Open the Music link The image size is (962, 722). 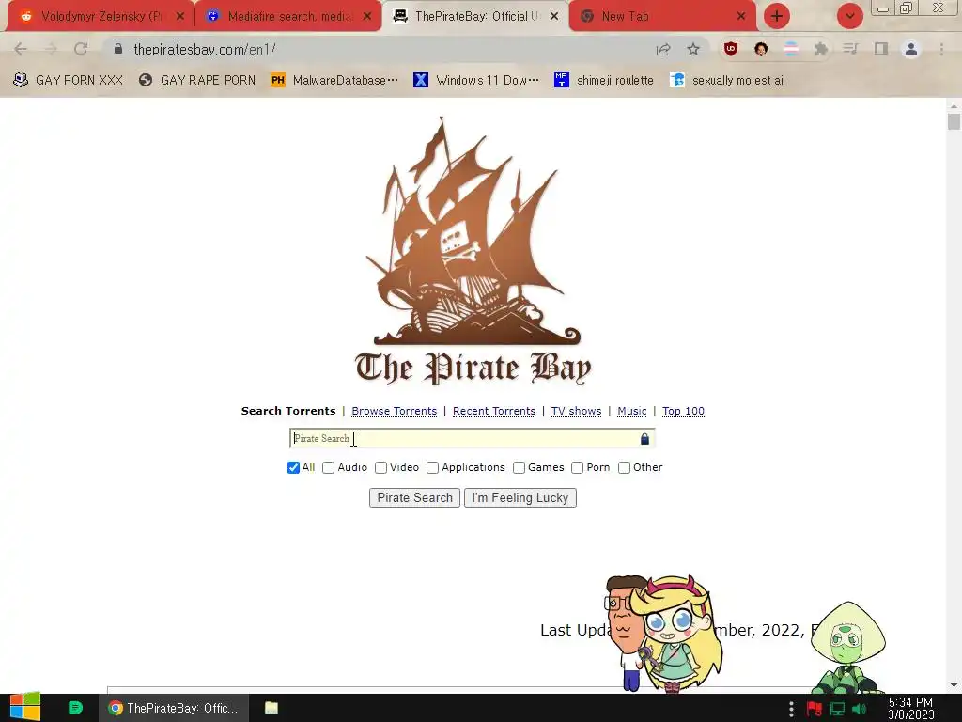[632, 412]
